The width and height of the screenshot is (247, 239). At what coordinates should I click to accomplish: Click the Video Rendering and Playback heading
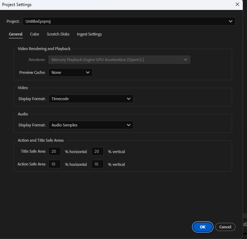[x=44, y=48]
